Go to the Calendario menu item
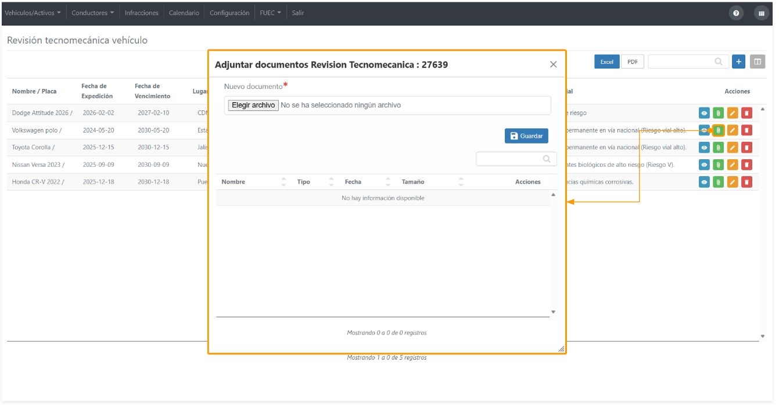Screen dimensions: 779x405 click(184, 13)
